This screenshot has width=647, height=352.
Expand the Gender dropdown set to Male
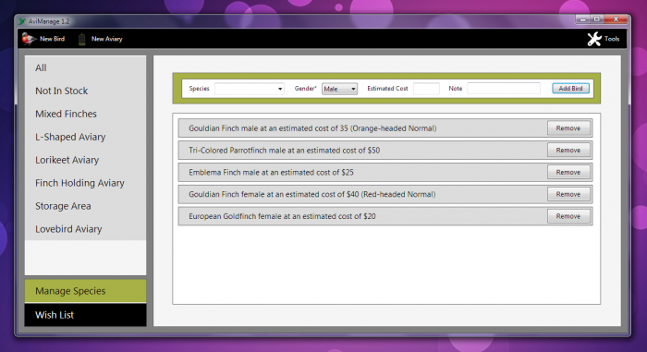click(339, 89)
